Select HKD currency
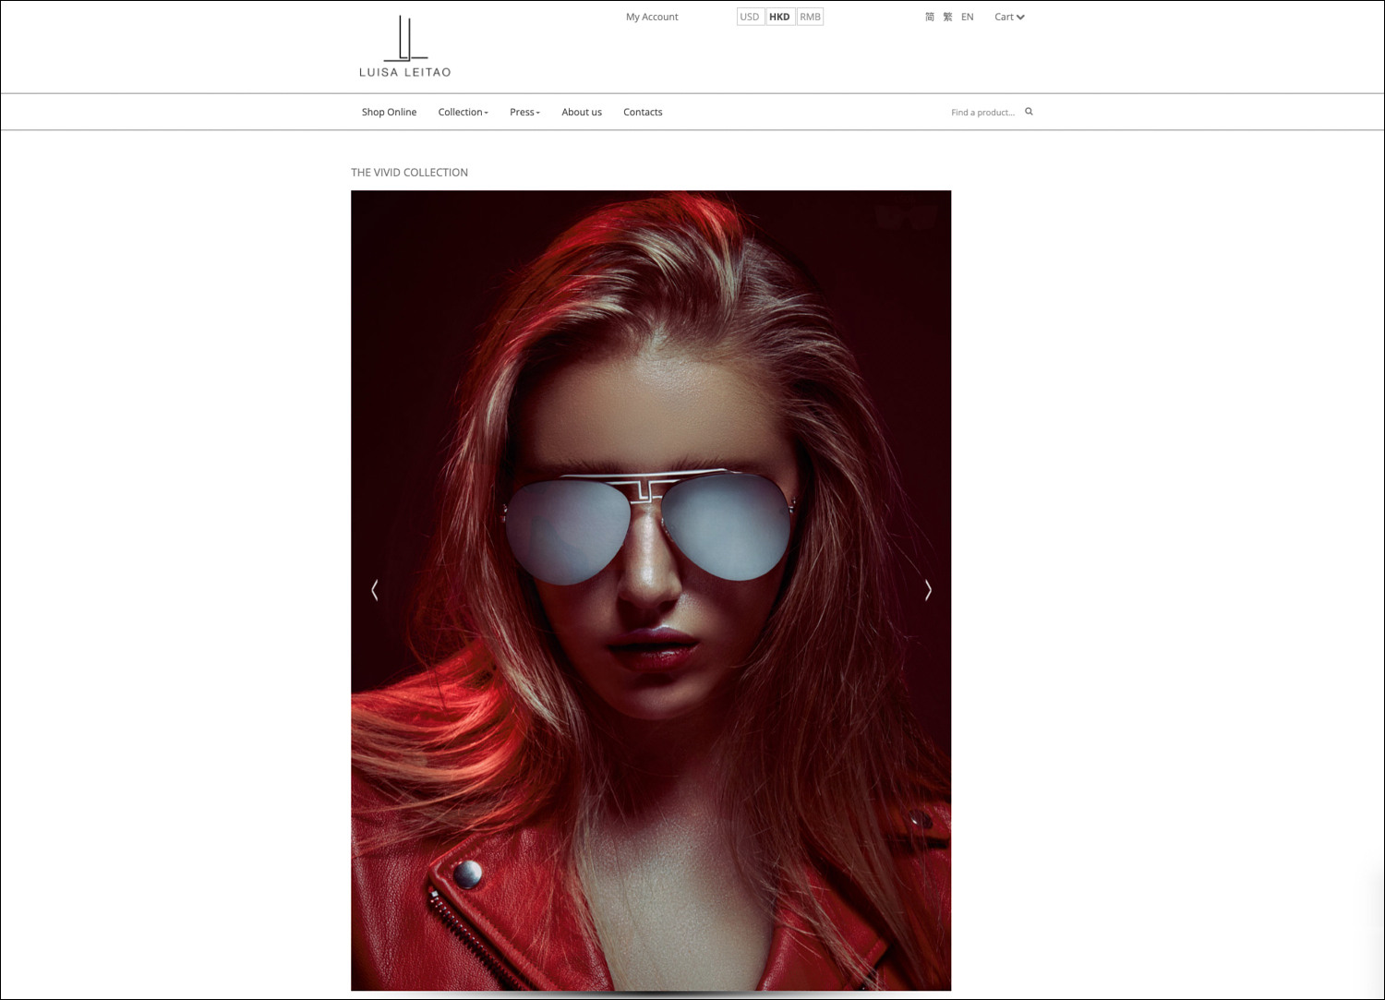Image resolution: width=1385 pixels, height=1000 pixels. pyautogui.click(x=779, y=17)
